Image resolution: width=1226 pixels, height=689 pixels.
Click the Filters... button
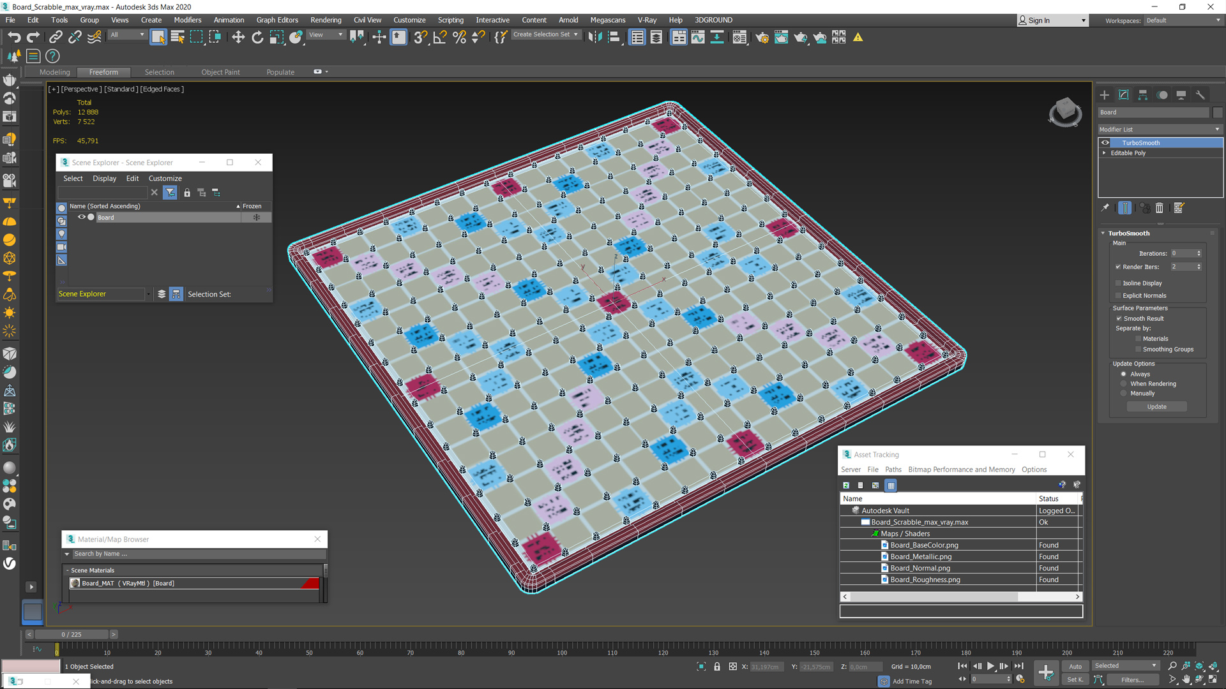[x=1132, y=679]
